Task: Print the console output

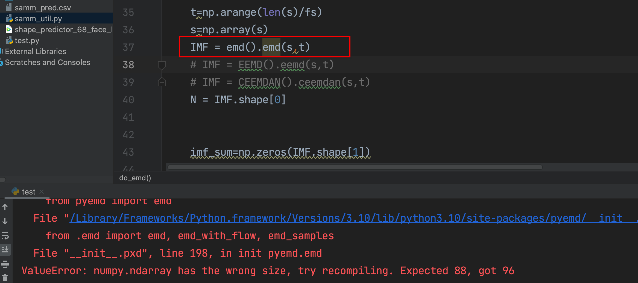Action: 6,264
